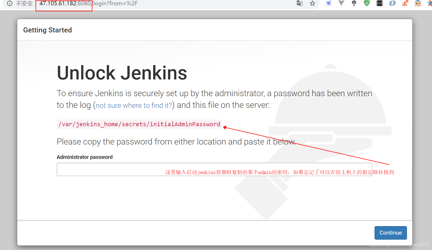Click 'Please copy the password' instruction text
432x250 pixels.
coord(176,142)
